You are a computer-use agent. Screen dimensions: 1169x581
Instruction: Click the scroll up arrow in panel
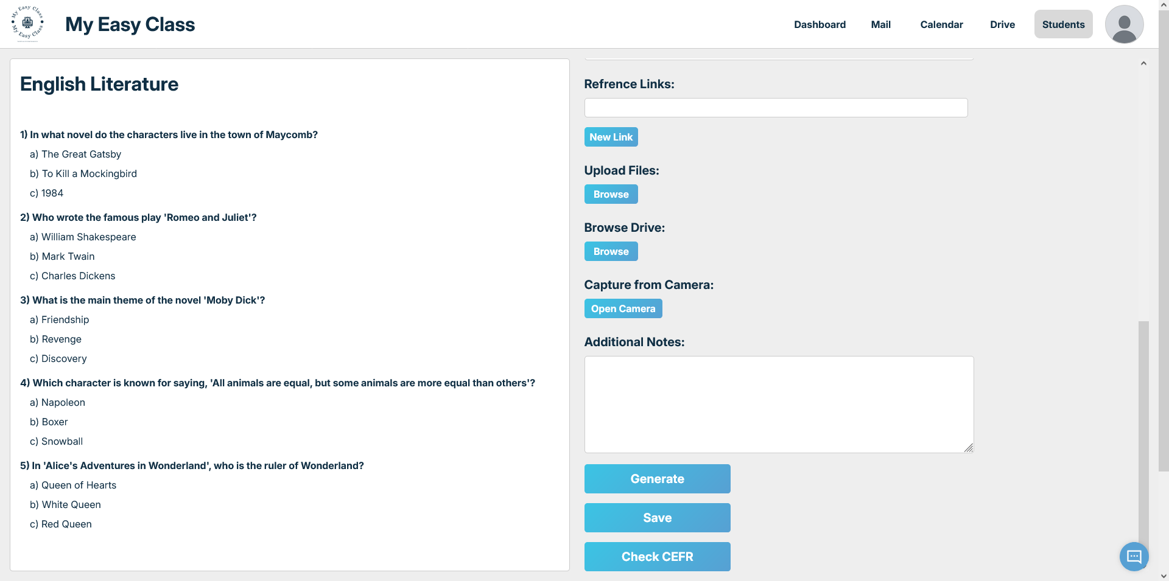pyautogui.click(x=1143, y=63)
